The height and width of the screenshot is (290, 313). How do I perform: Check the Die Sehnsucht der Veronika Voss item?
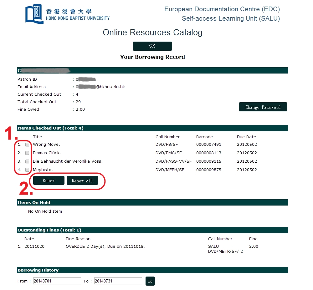coord(27,161)
